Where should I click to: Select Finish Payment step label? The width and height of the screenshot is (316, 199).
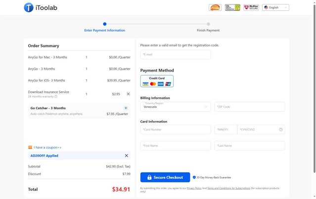click(208, 31)
